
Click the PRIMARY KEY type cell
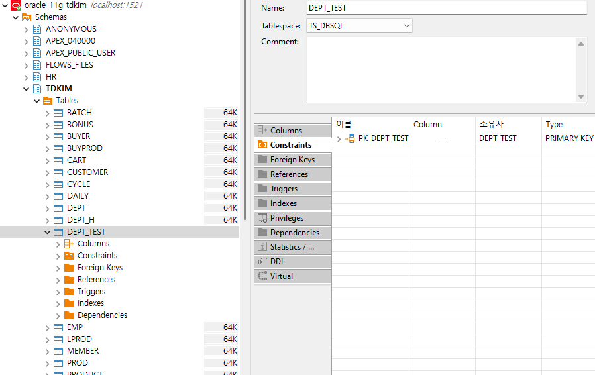[568, 138]
